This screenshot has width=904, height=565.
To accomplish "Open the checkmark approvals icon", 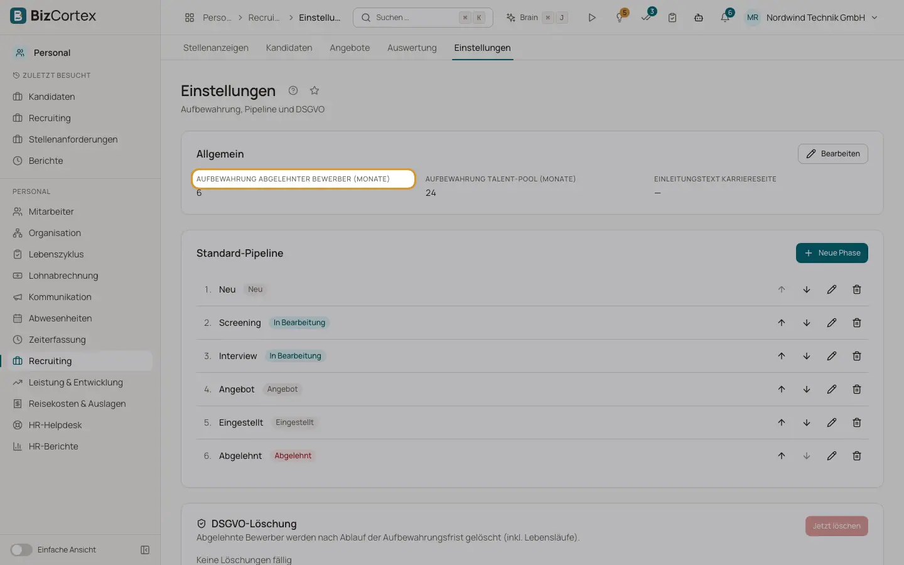I will coord(646,18).
